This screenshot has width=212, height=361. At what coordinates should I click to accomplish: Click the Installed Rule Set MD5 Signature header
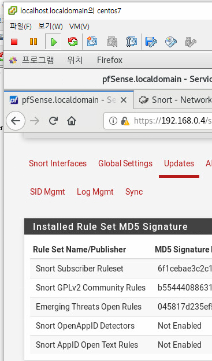(x=110, y=226)
